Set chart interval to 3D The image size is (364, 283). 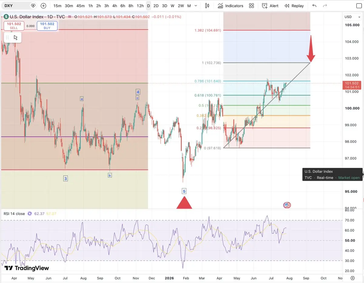pos(164,6)
